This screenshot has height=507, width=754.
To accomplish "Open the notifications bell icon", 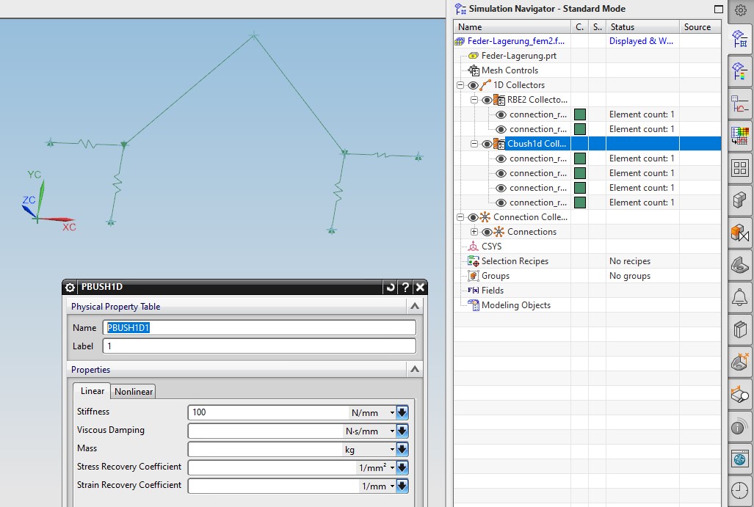I will click(740, 297).
